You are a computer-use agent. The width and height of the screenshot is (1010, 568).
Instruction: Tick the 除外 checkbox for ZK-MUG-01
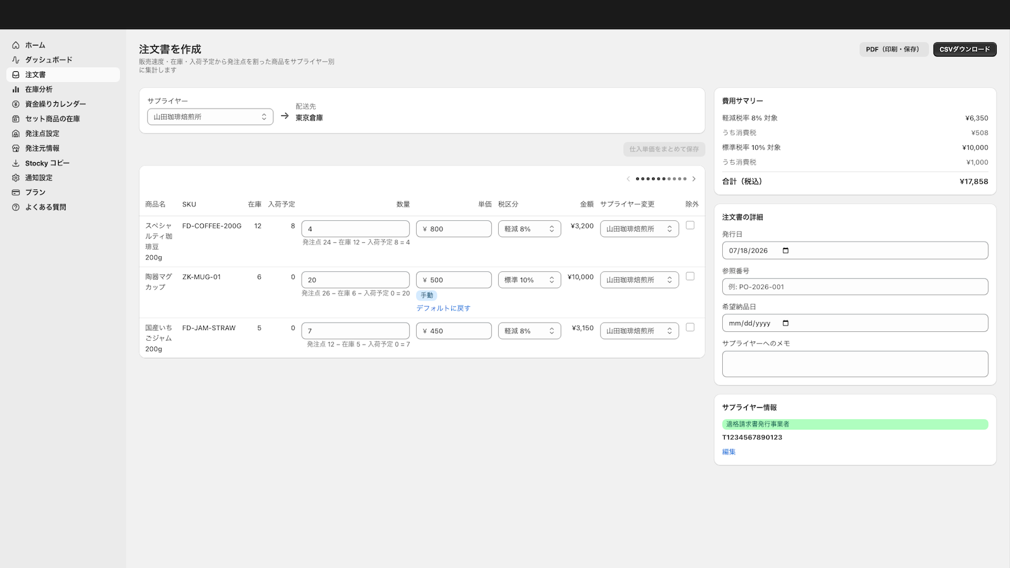690,276
